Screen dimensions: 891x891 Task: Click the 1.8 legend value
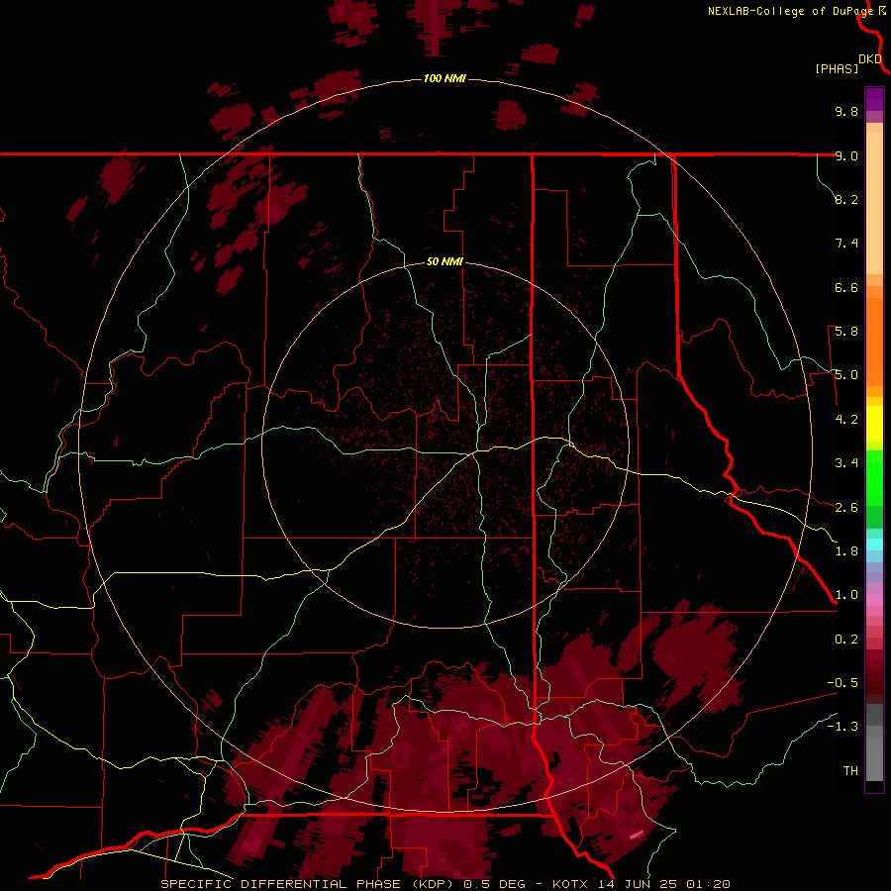coord(846,551)
